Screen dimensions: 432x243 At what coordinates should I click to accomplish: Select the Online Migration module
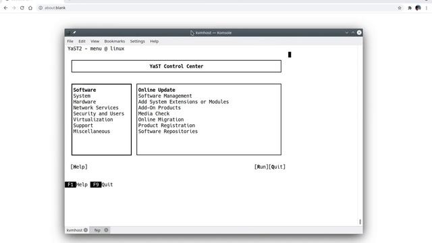[x=161, y=119]
